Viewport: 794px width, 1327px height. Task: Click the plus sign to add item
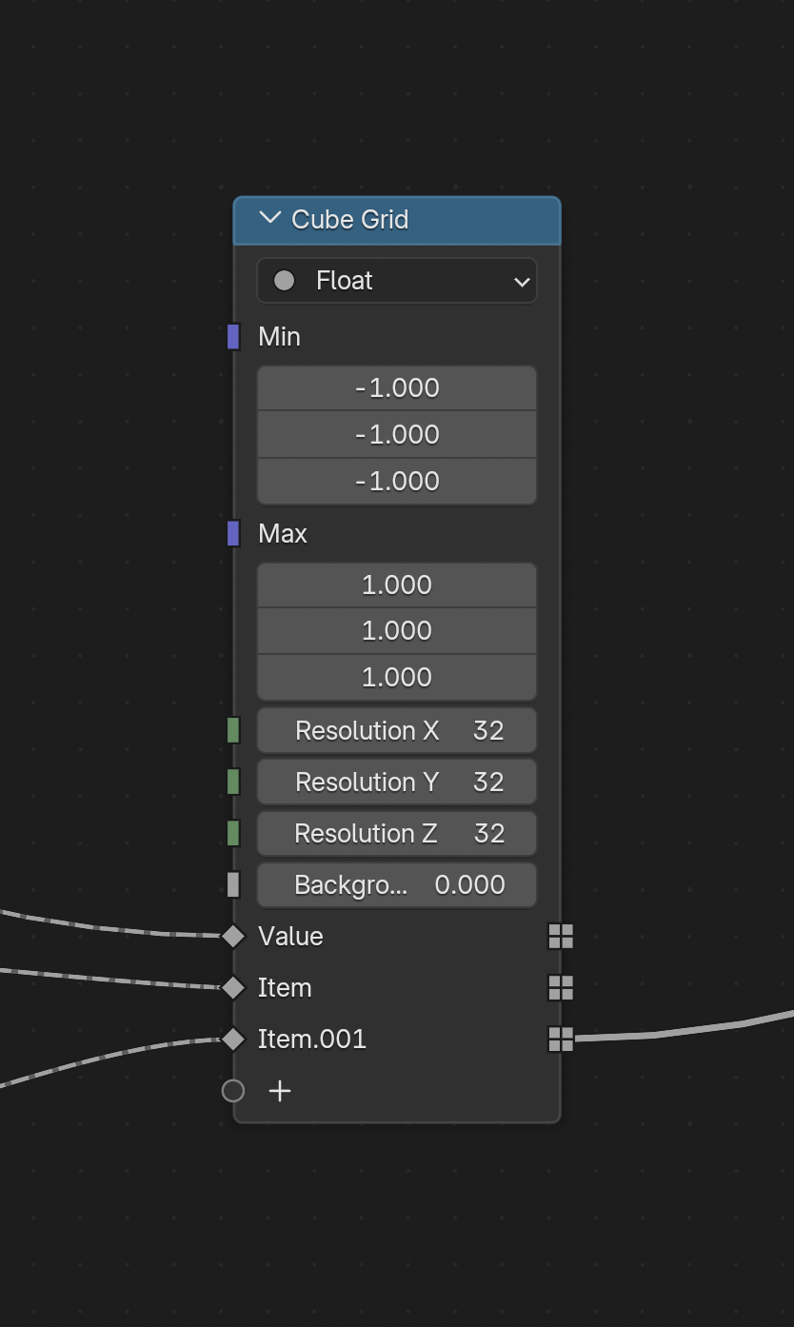pos(280,1091)
